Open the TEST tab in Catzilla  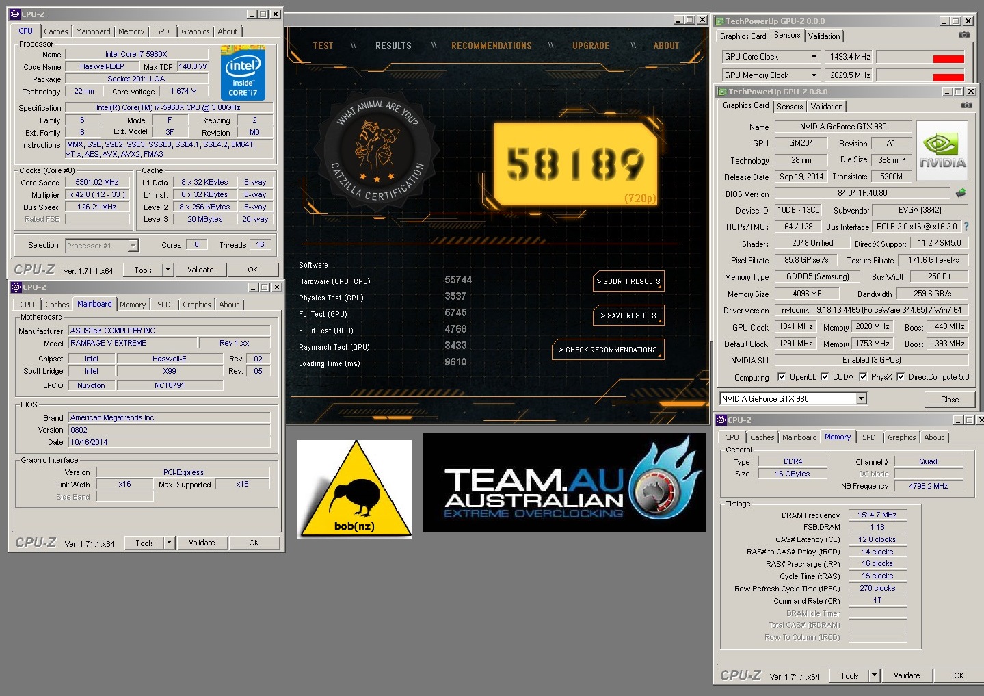click(x=323, y=46)
